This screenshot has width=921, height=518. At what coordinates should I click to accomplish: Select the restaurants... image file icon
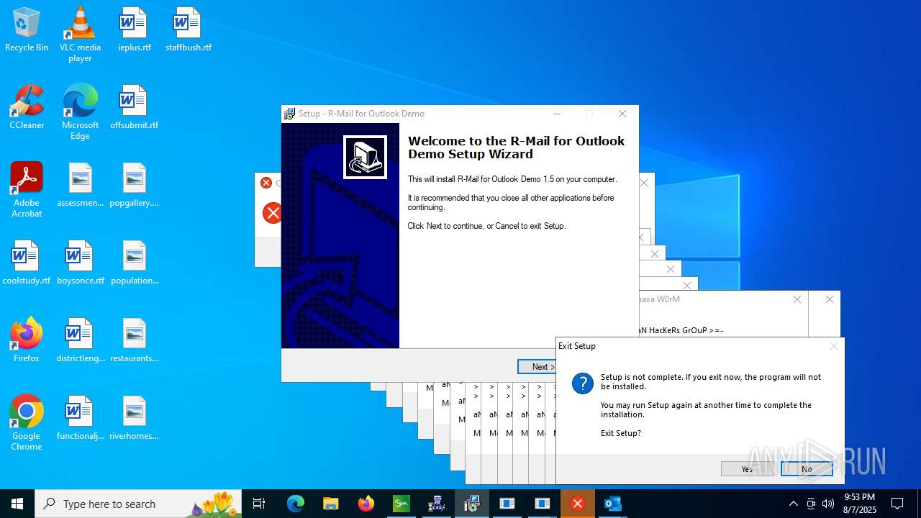pyautogui.click(x=135, y=340)
